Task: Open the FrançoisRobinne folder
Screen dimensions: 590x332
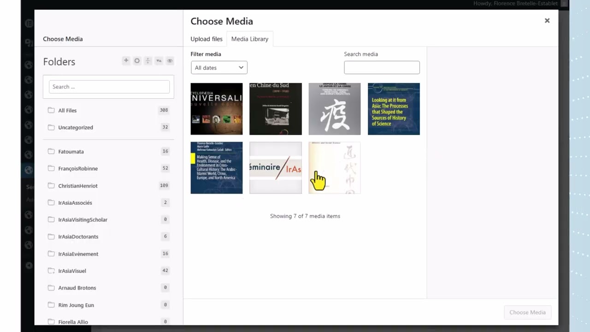Action: (x=108, y=169)
